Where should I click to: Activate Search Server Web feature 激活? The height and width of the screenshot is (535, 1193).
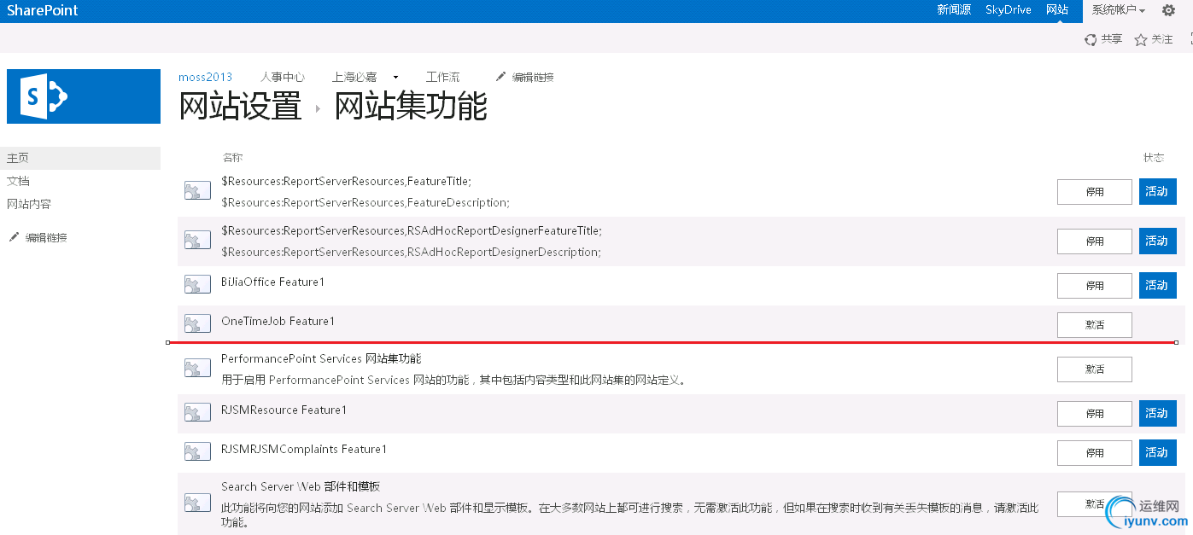(1095, 504)
